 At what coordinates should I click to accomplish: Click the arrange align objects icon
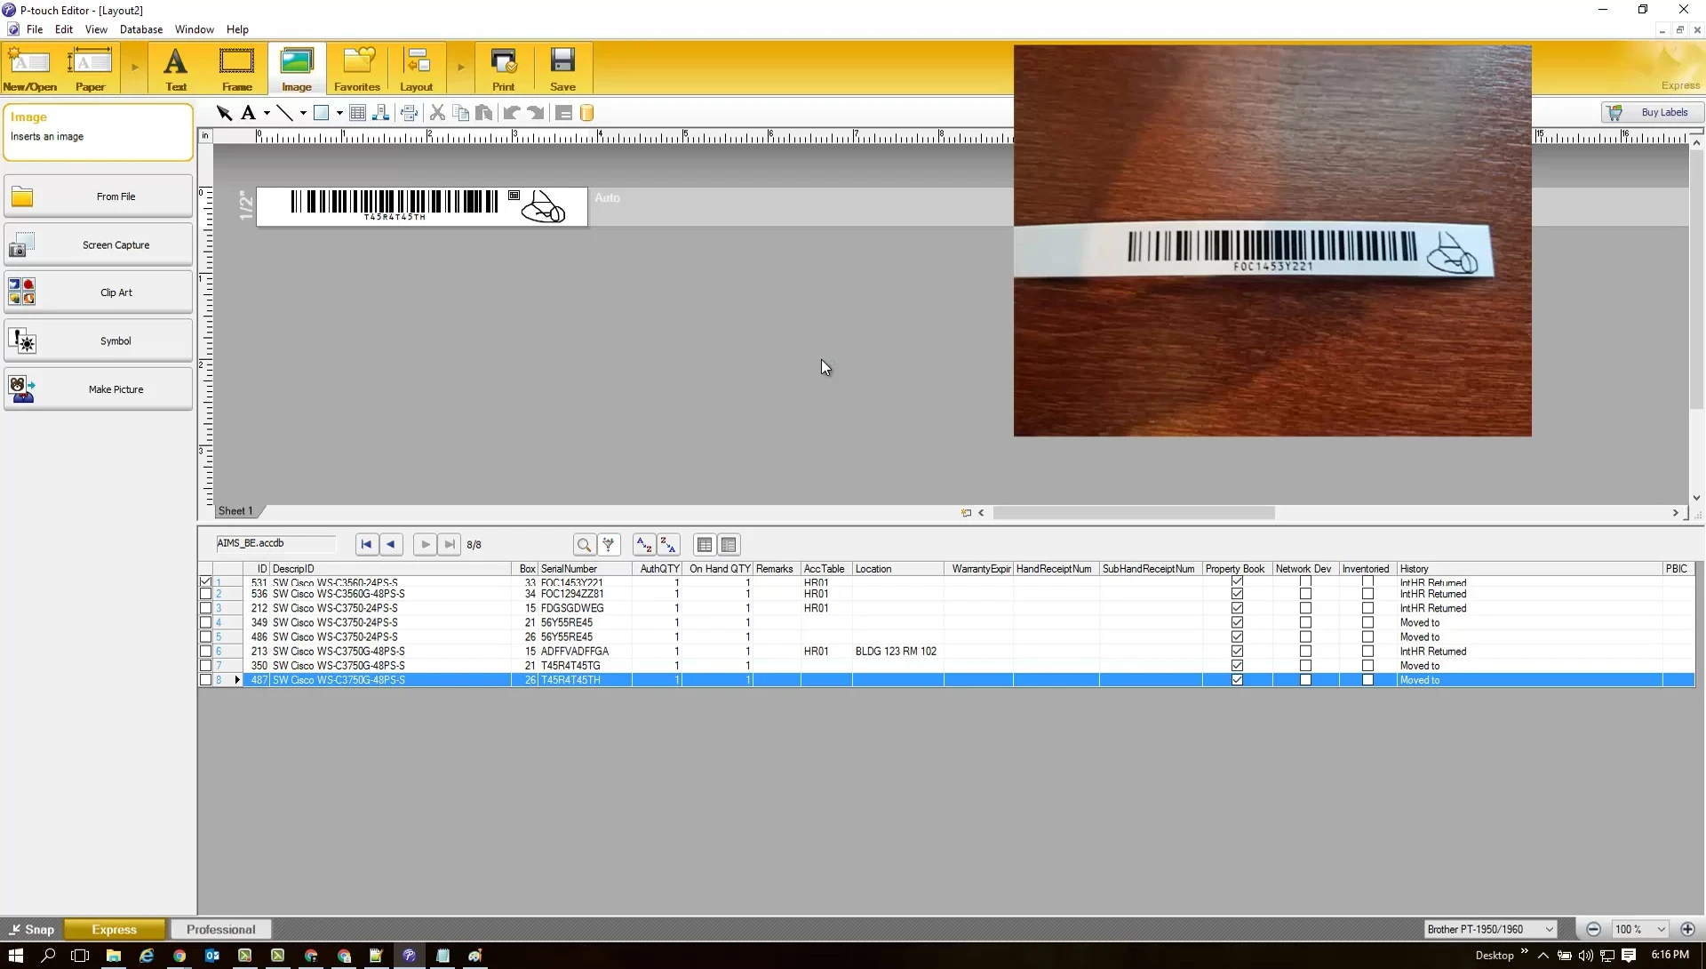[381, 113]
